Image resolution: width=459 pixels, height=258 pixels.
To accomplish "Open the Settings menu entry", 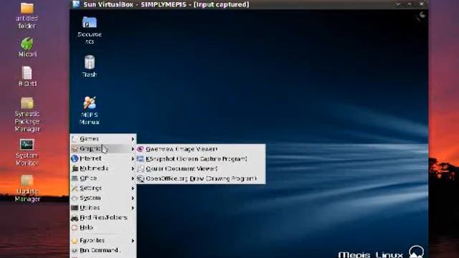I will click(x=103, y=188).
